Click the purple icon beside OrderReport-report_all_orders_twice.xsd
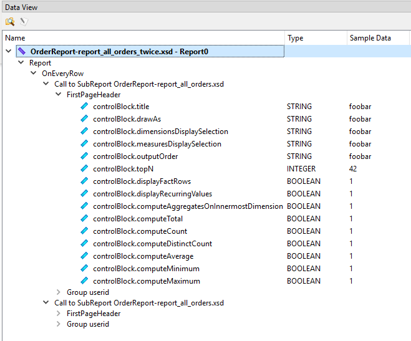Screen dimensions: 411x341 point(22,51)
